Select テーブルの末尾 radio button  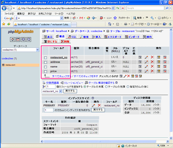click(x=85, y=87)
